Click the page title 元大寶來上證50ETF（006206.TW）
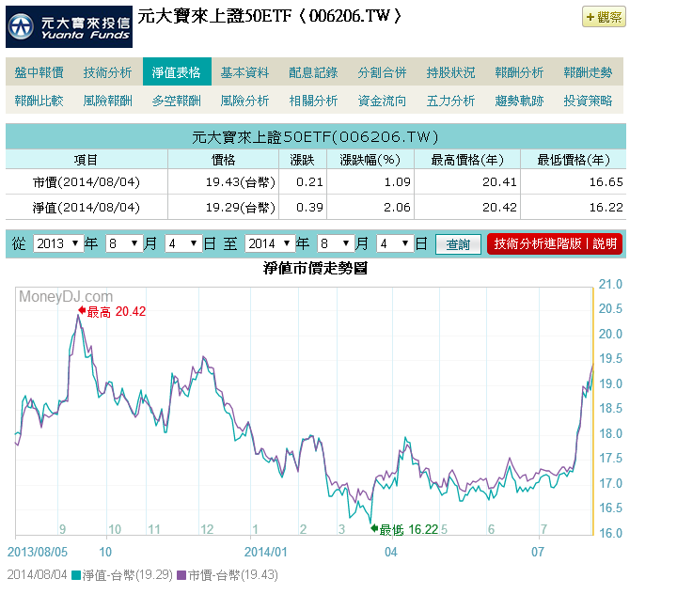This screenshot has width=677, height=594. [270, 16]
